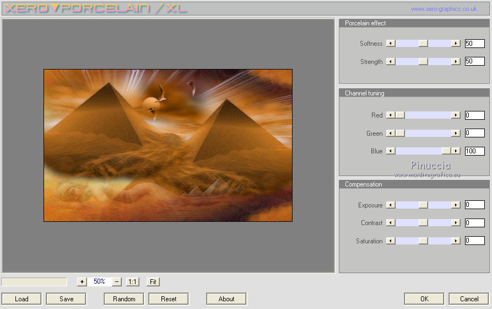This screenshot has height=309, width=492.
Task: Click the 50% zoom level readout
Action: [x=99, y=281]
